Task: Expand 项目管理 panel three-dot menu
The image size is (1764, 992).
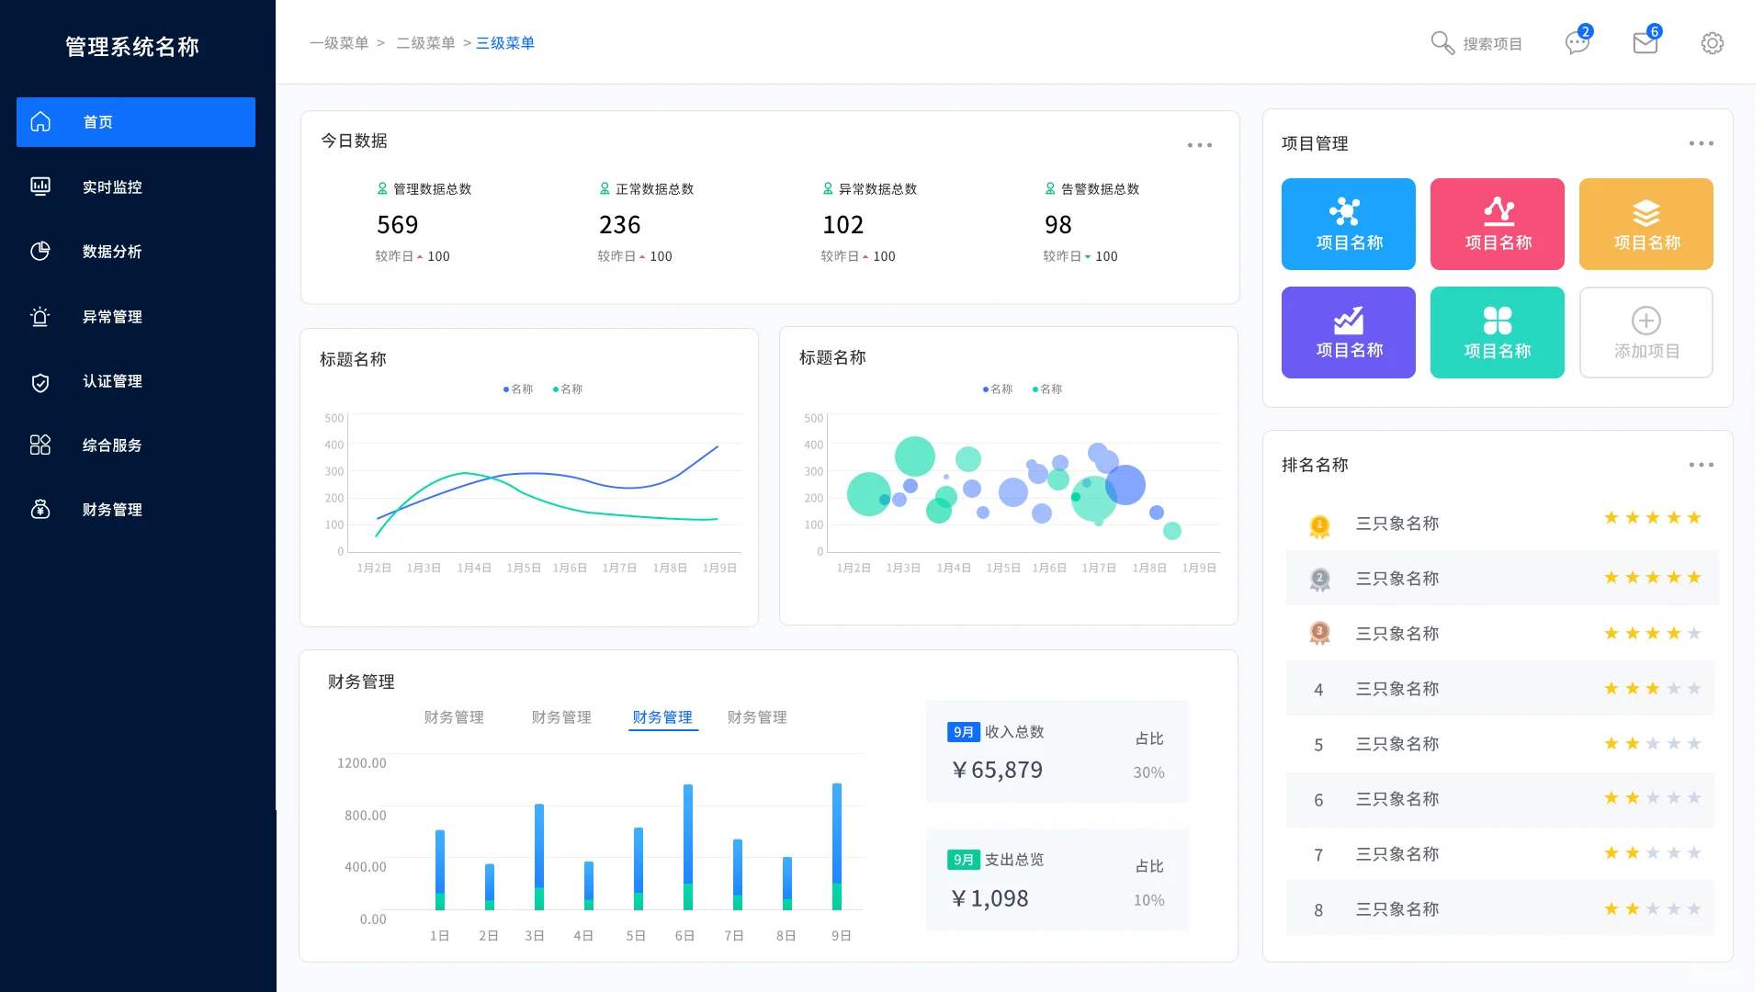Action: [1701, 143]
